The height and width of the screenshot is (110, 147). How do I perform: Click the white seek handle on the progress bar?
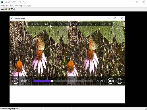[52, 81]
